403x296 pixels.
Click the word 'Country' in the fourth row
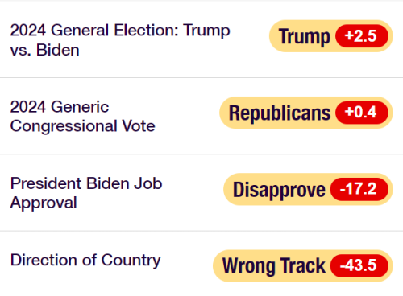[131, 261]
